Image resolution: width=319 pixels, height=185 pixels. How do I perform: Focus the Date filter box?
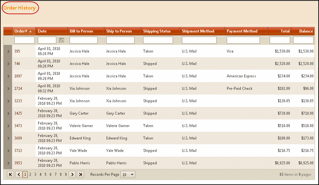coord(47,40)
